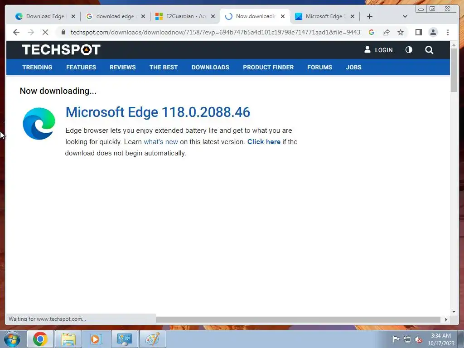Click the vertical scrollbar thumb
Screen dimensions: 464x348
454,70
